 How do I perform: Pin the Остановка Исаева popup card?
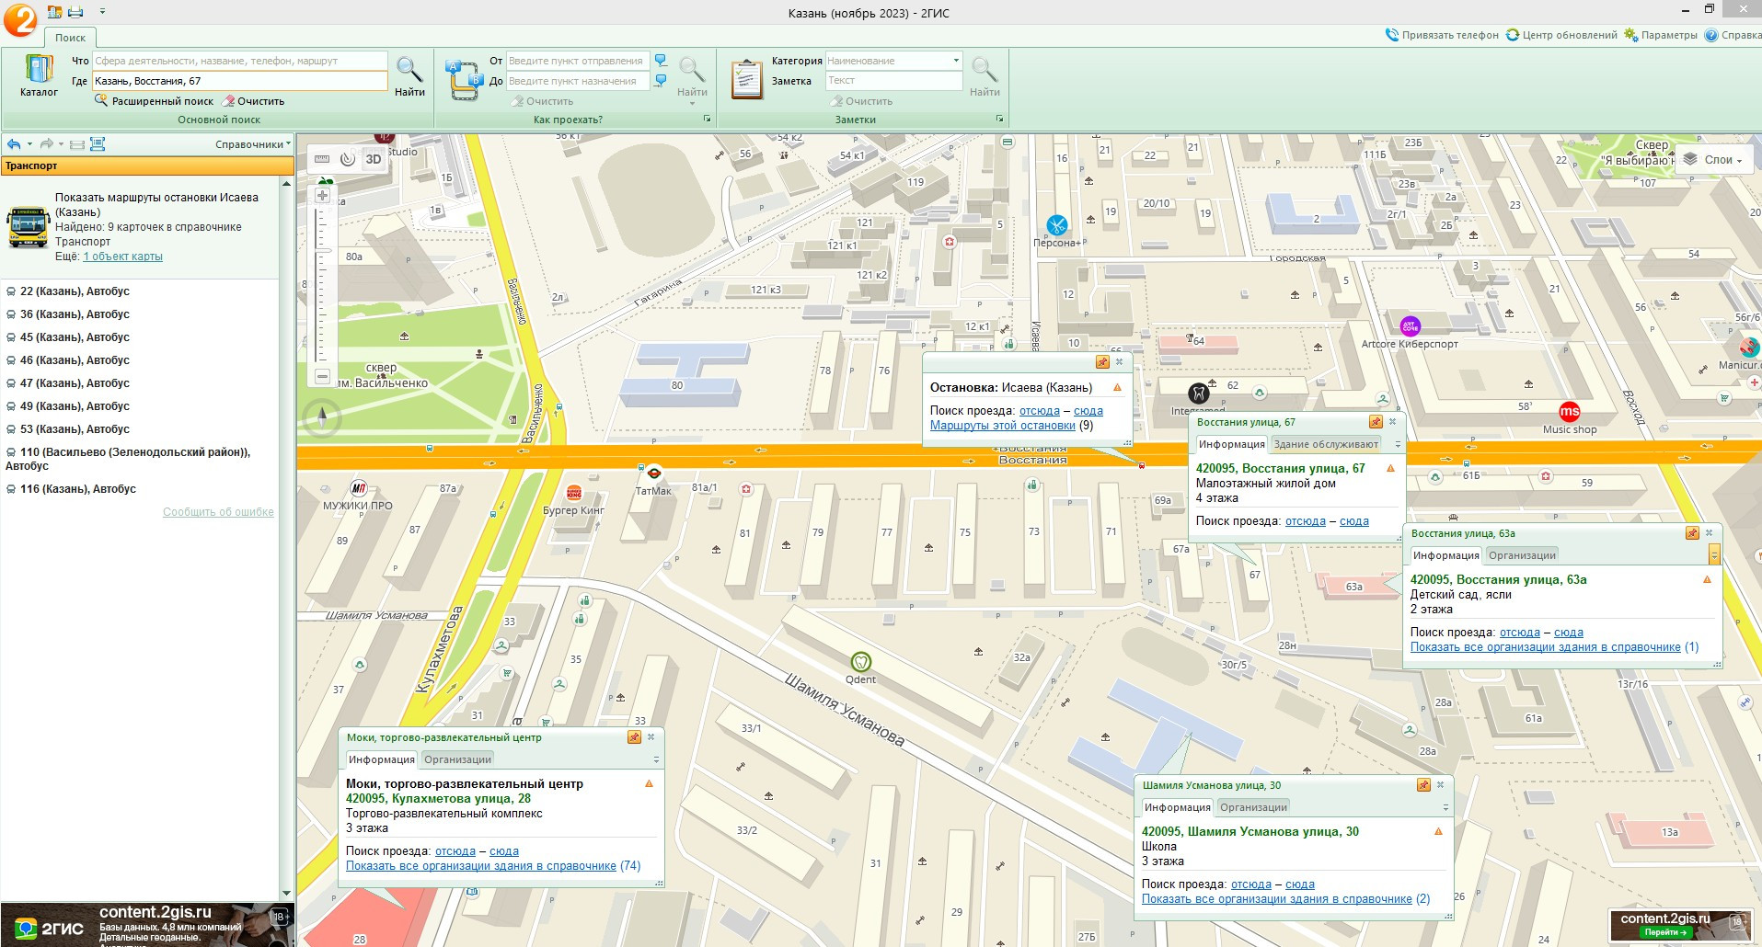point(1102,362)
